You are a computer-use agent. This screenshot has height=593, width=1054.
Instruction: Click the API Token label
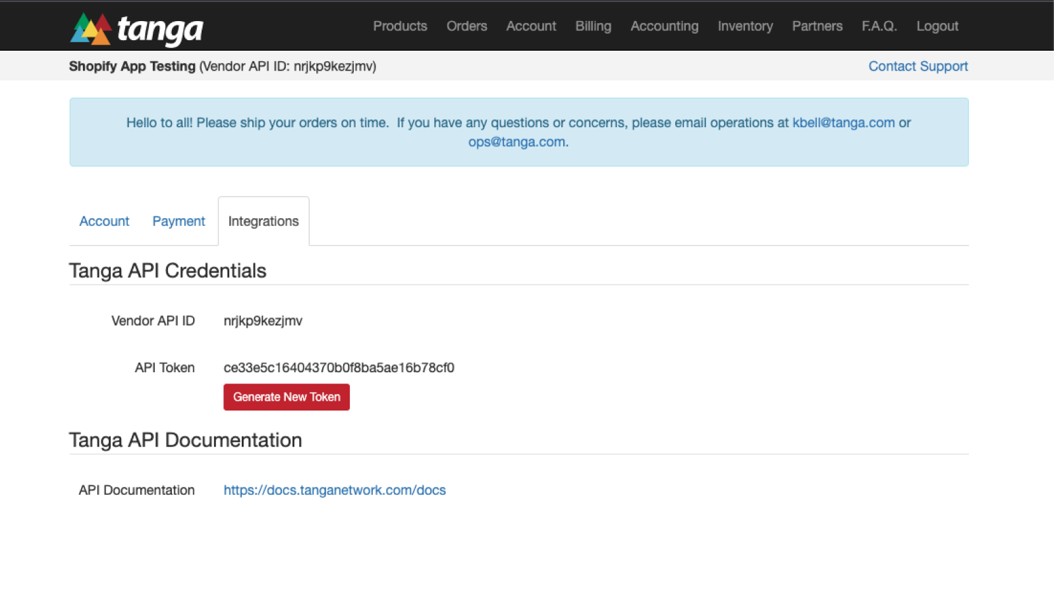coord(165,368)
